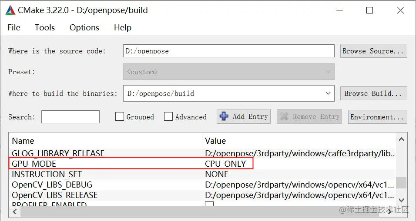Click the Add Entry button
Image resolution: width=416 pixels, height=221 pixels.
(244, 116)
